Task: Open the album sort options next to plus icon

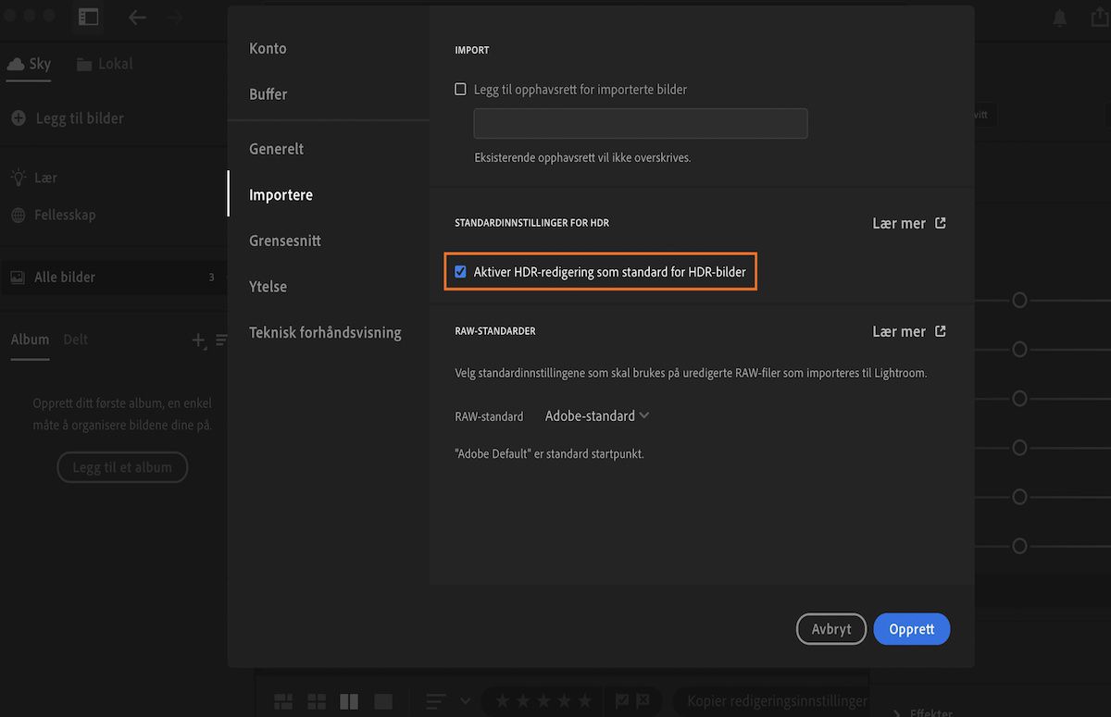Action: (x=223, y=340)
